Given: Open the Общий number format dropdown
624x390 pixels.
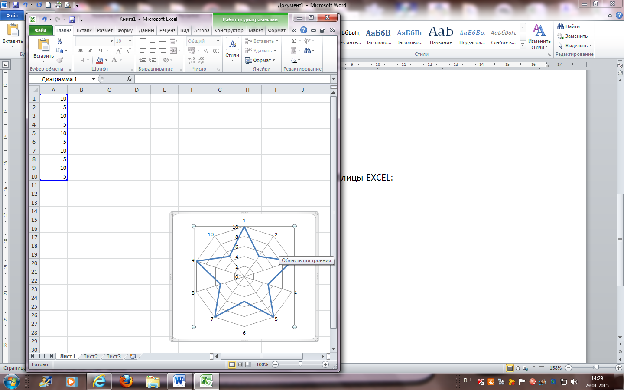Looking at the screenshot, I should 218,41.
